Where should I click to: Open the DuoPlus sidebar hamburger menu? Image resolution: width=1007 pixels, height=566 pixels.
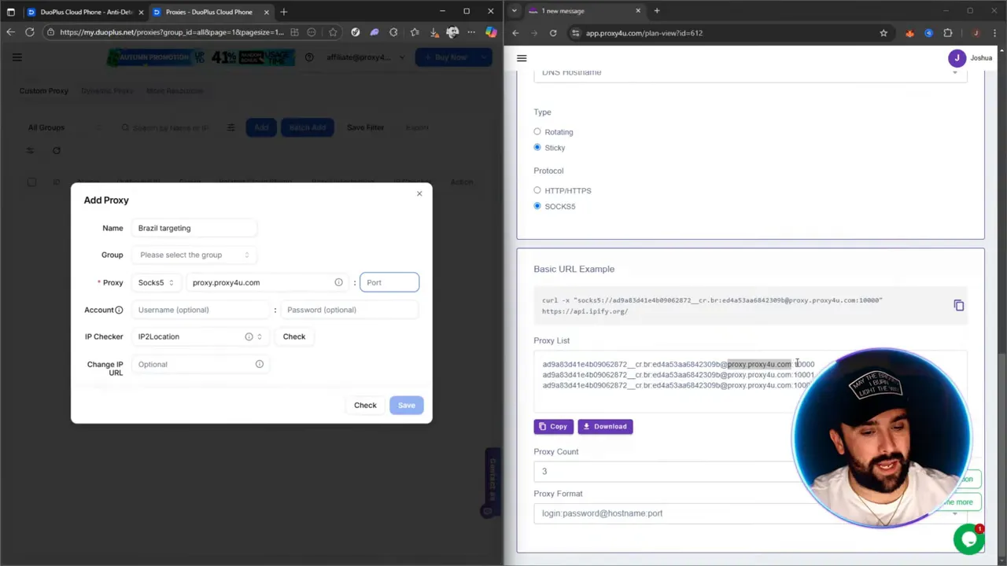click(x=17, y=57)
